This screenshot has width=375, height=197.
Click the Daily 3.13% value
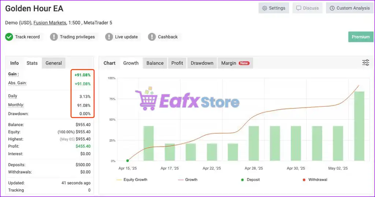85,97
